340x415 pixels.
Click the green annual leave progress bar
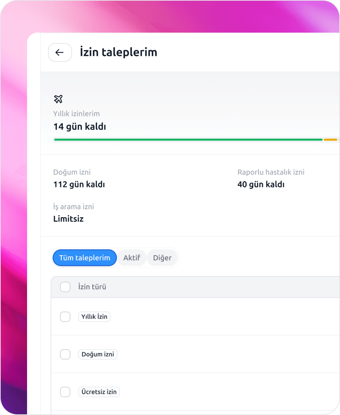188,139
